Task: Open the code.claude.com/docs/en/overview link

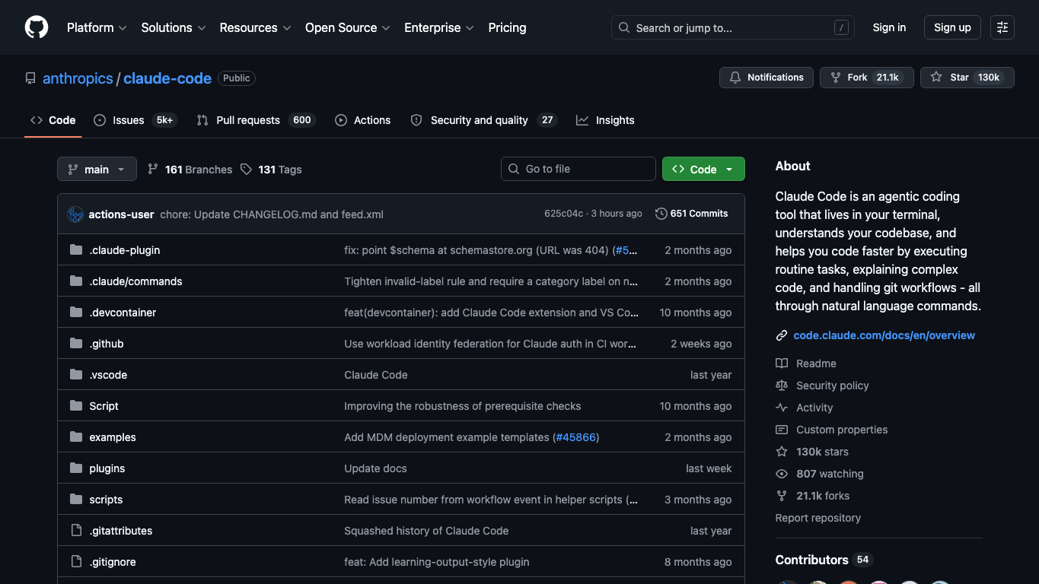Action: tap(884, 335)
